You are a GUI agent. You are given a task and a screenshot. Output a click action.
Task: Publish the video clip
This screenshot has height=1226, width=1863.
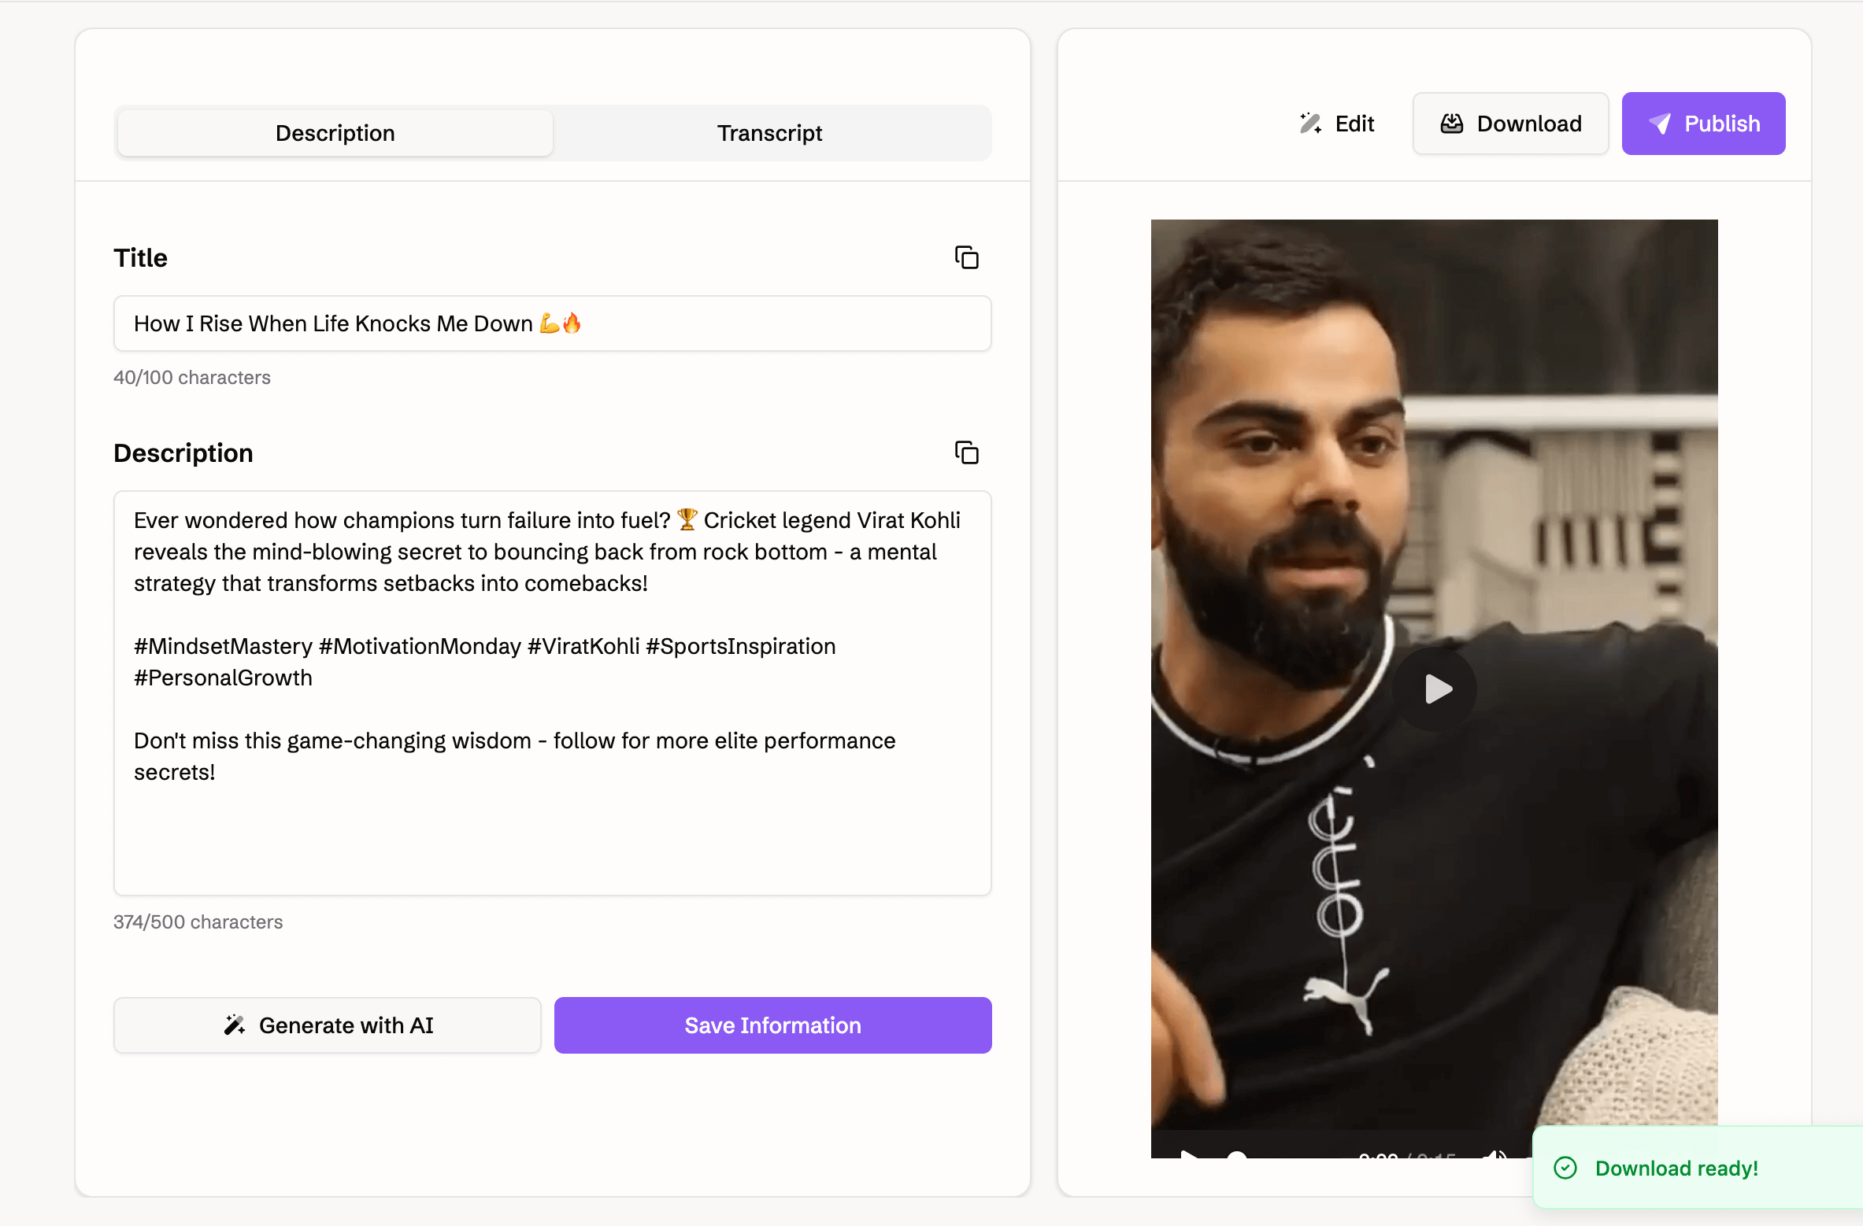point(1703,124)
